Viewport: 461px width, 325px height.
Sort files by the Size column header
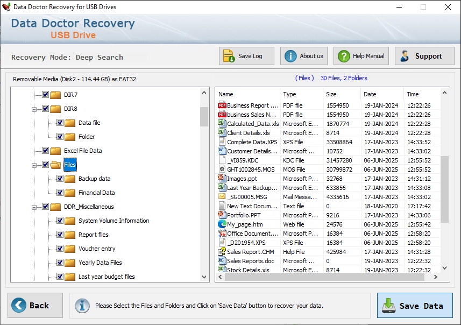pyautogui.click(x=342, y=94)
